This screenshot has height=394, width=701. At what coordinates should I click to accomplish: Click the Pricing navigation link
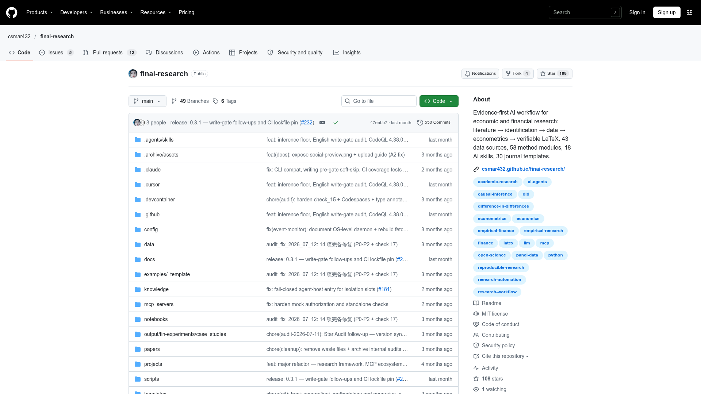(x=186, y=12)
